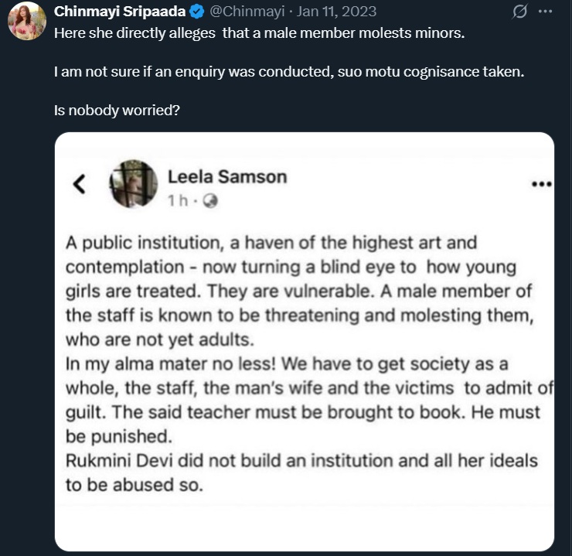
Task: Click the Grok icon on the tweet
Action: tap(520, 12)
